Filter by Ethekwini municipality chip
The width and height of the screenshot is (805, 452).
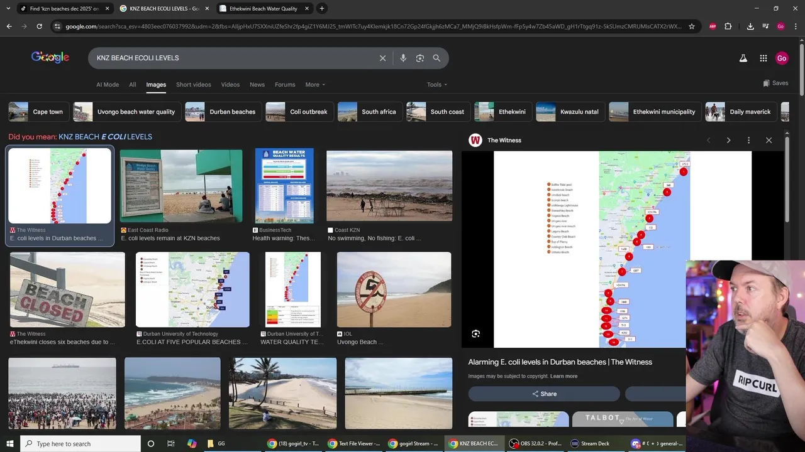tap(655, 112)
